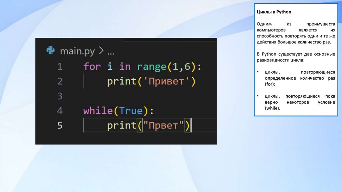Expand the breadcrumb chevron after main.py
The height and width of the screenshot is (192, 342).
(x=101, y=51)
